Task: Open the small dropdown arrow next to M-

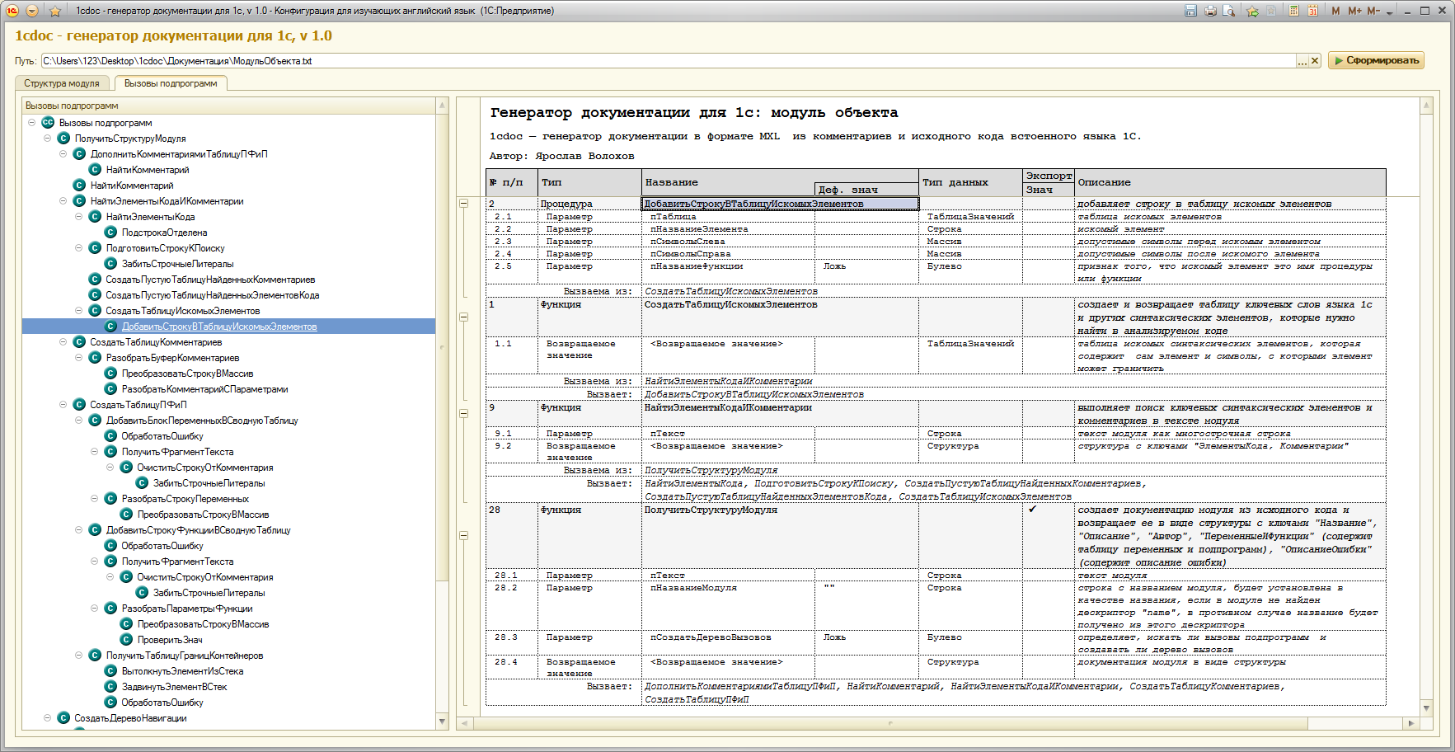Action: [1390, 12]
